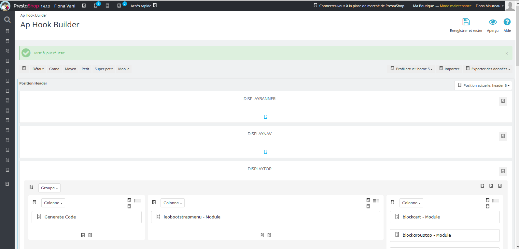Click the column width indicator in blockcart column

495,201
